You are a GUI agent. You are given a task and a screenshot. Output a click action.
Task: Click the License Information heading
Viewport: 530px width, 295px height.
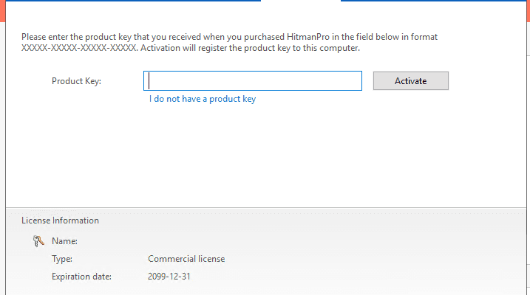(x=60, y=221)
